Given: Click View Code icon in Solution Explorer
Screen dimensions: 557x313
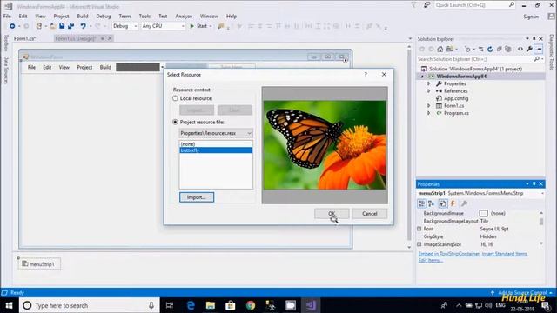Looking at the screenshot, I should pyautogui.click(x=520, y=49).
